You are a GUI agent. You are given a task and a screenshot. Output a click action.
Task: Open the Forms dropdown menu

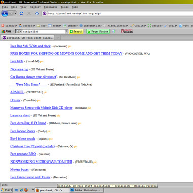[x=55, y=26]
